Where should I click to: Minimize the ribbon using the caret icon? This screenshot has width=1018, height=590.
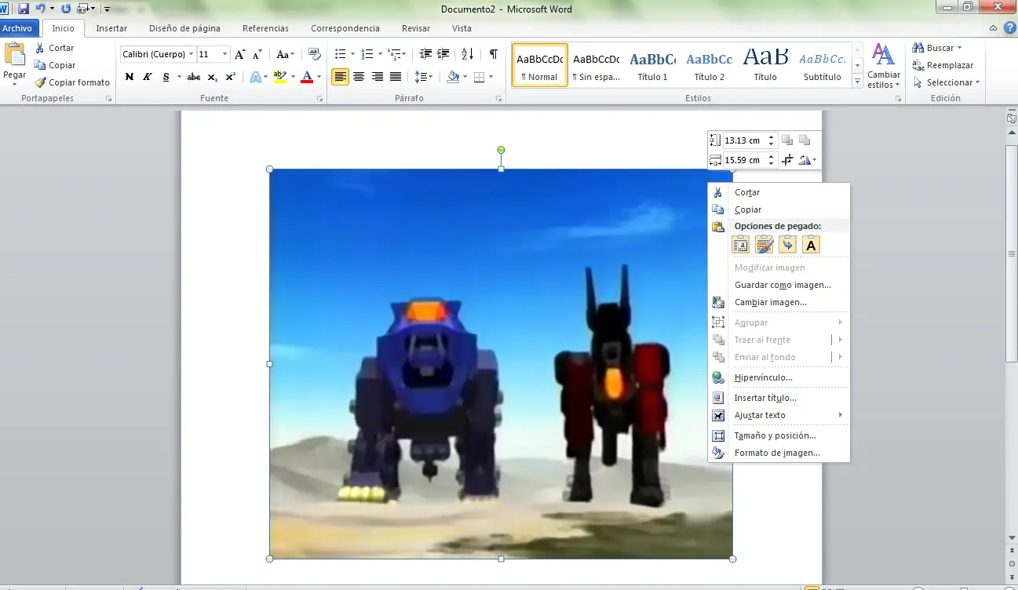[x=994, y=28]
